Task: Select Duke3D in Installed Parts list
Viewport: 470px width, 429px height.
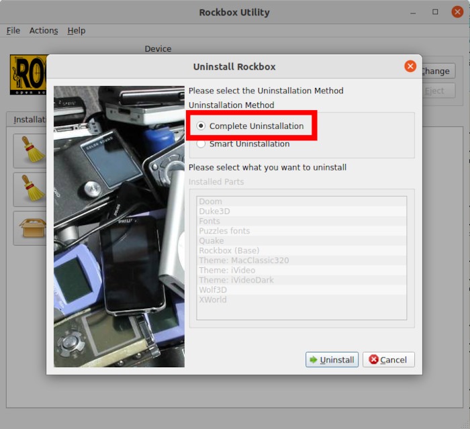Action: (x=301, y=211)
